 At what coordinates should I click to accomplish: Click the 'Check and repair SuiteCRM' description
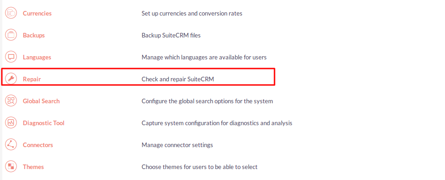click(x=178, y=79)
